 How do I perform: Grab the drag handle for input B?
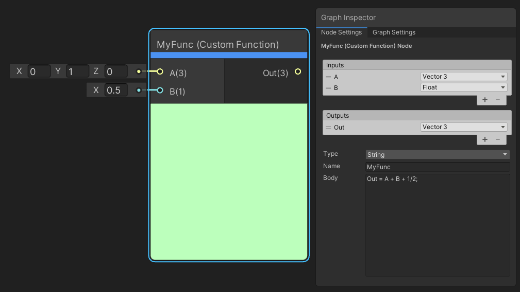(x=328, y=87)
